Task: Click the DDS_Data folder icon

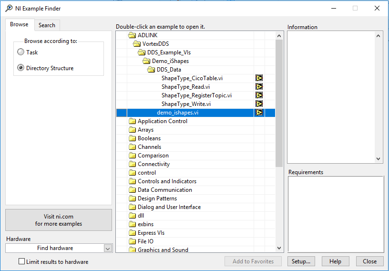Action: point(151,70)
